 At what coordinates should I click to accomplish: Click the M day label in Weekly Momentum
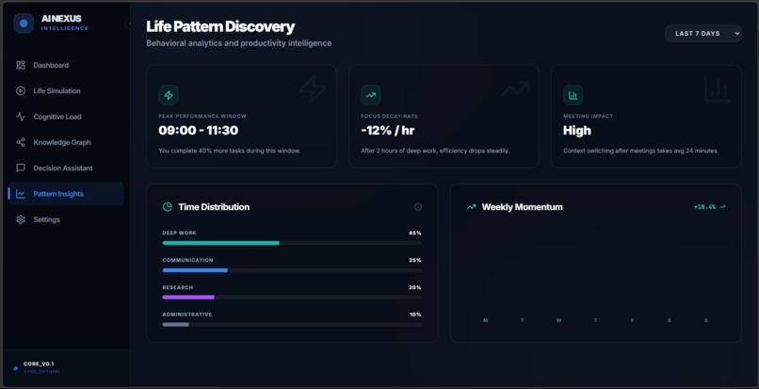point(486,320)
